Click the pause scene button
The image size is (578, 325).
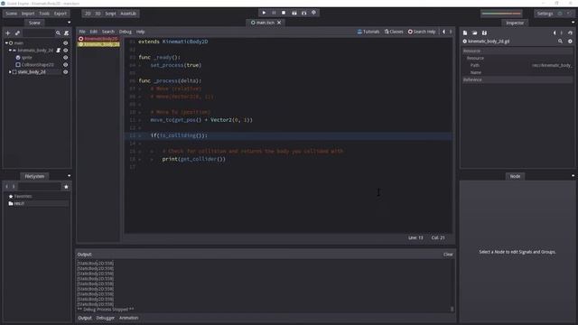pyautogui.click(x=274, y=13)
